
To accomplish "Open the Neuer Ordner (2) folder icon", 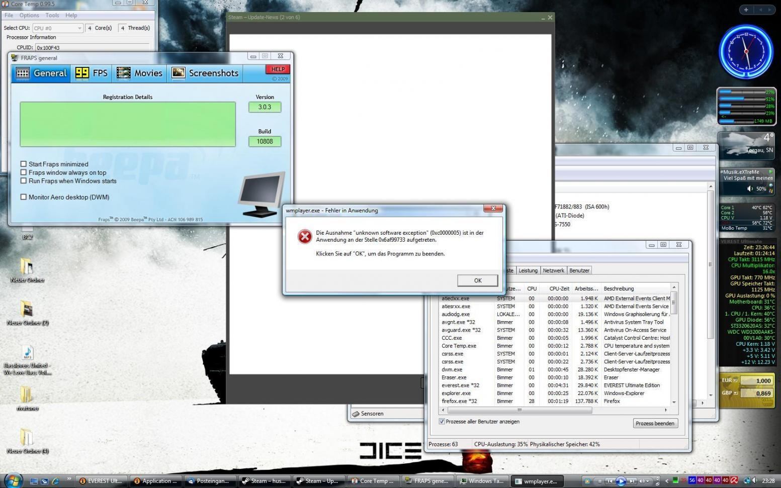I will (27, 313).
